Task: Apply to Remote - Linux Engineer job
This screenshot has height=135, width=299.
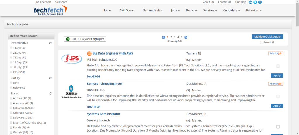Action: 277,106
